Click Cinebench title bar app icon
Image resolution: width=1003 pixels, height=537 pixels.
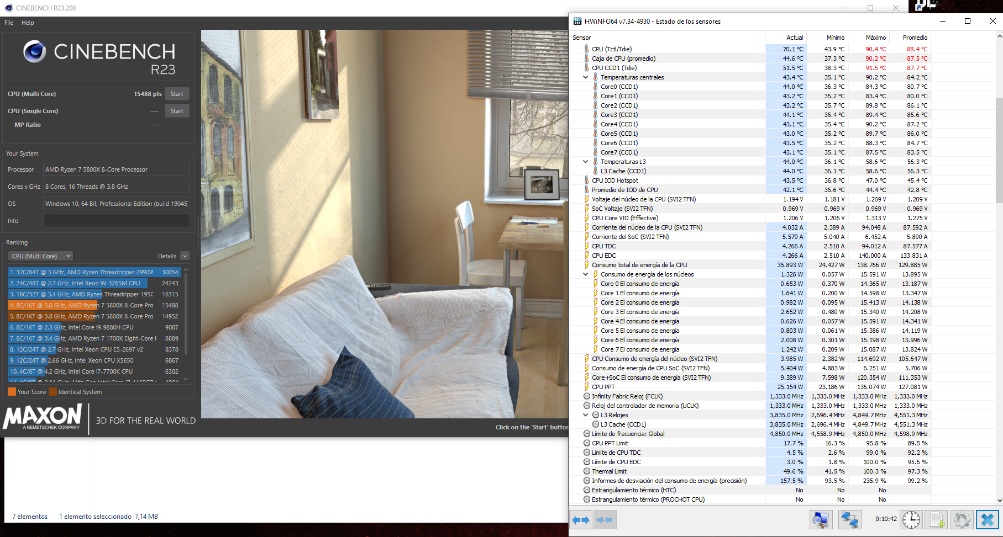8,8
